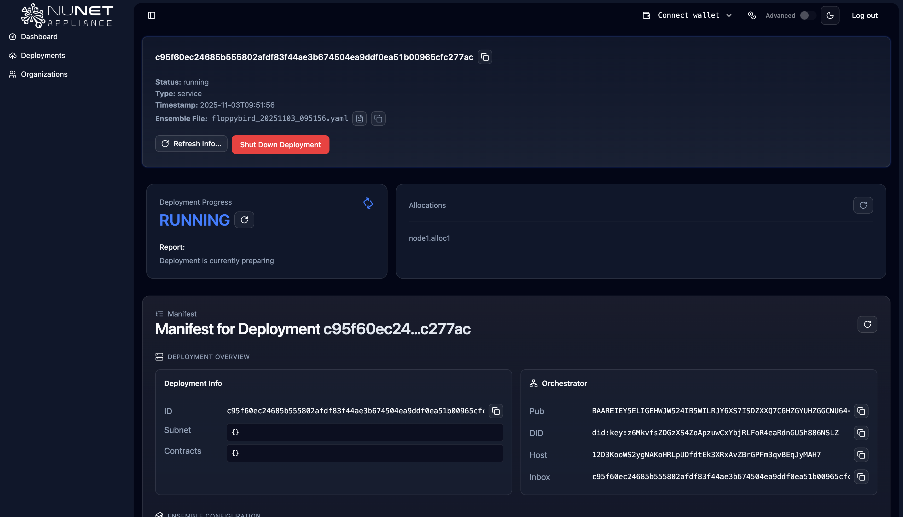The height and width of the screenshot is (517, 903).
Task: Click the Subnet JSON field
Action: tap(364, 432)
